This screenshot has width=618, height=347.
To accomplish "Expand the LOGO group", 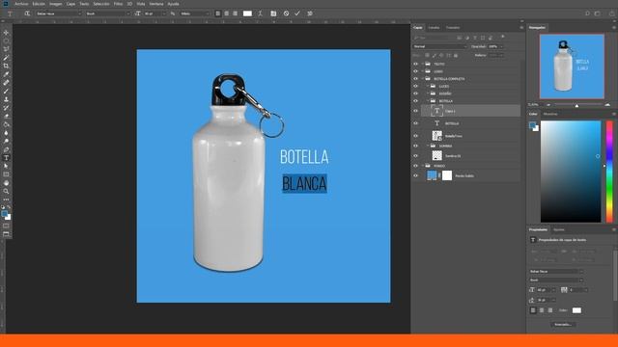I will point(423,71).
